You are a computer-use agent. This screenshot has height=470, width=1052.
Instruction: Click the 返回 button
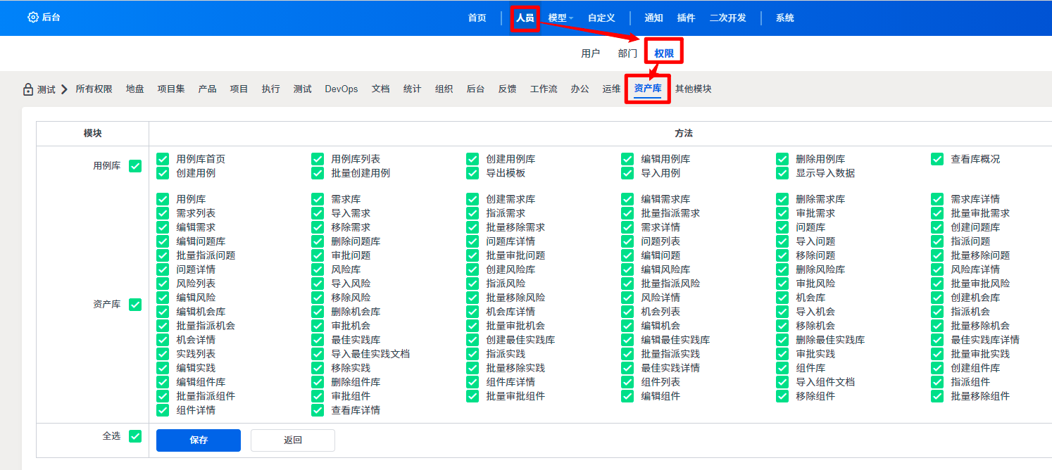point(293,440)
